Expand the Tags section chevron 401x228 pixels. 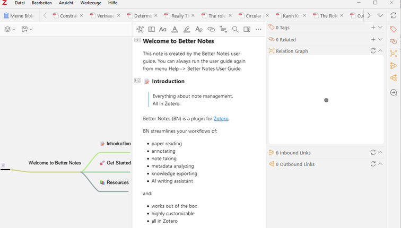tap(380, 28)
